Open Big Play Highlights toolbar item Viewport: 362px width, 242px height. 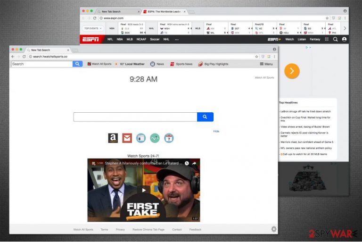point(213,64)
